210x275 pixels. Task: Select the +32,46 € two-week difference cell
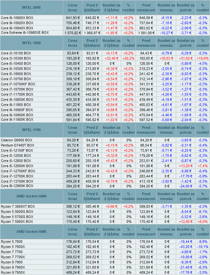point(112,58)
